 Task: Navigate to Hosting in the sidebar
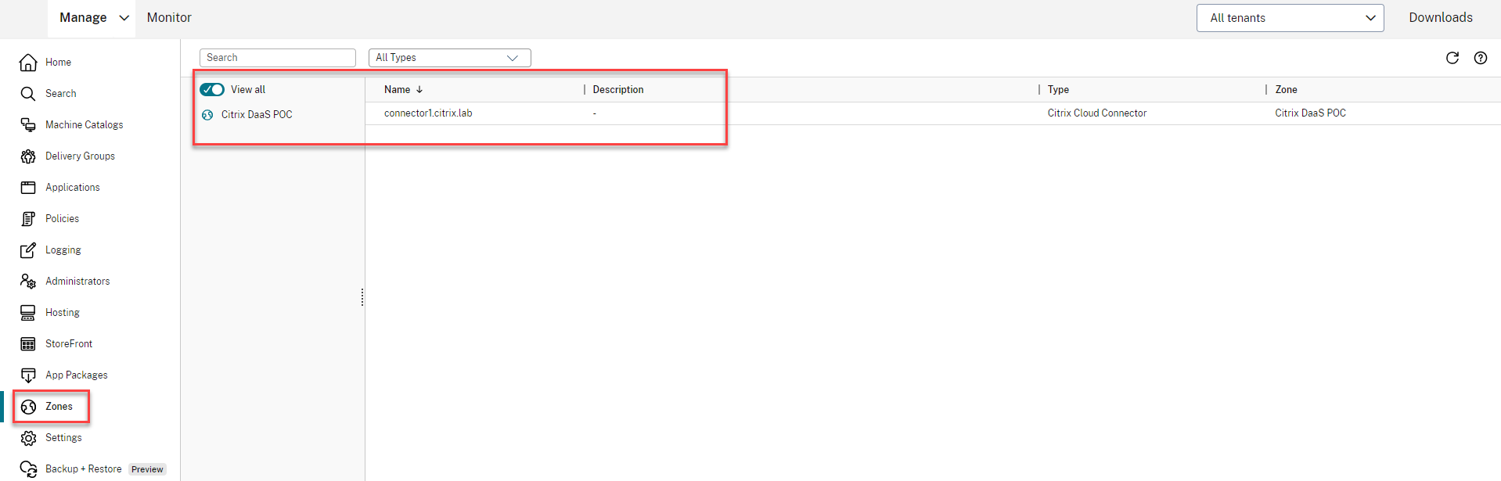click(63, 313)
